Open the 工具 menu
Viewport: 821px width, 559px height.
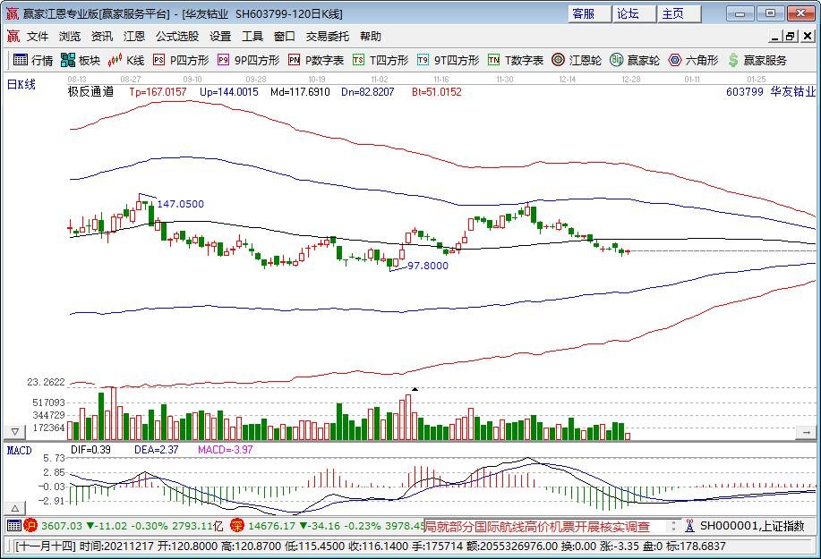pyautogui.click(x=252, y=36)
